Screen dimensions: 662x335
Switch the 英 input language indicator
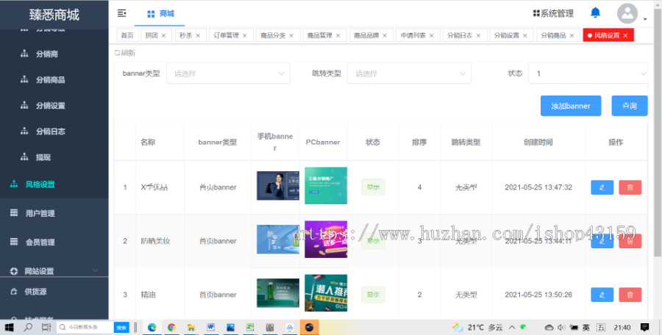point(586,328)
